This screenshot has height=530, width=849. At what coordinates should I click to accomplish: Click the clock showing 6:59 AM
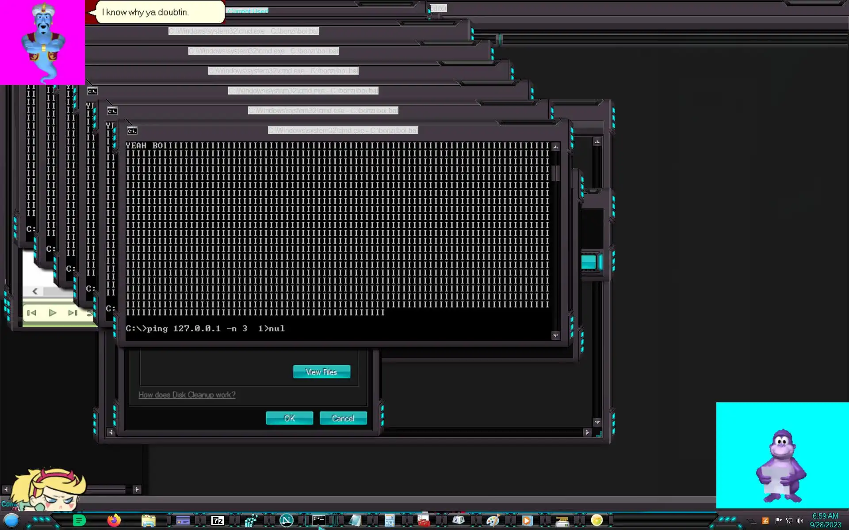pyautogui.click(x=825, y=516)
